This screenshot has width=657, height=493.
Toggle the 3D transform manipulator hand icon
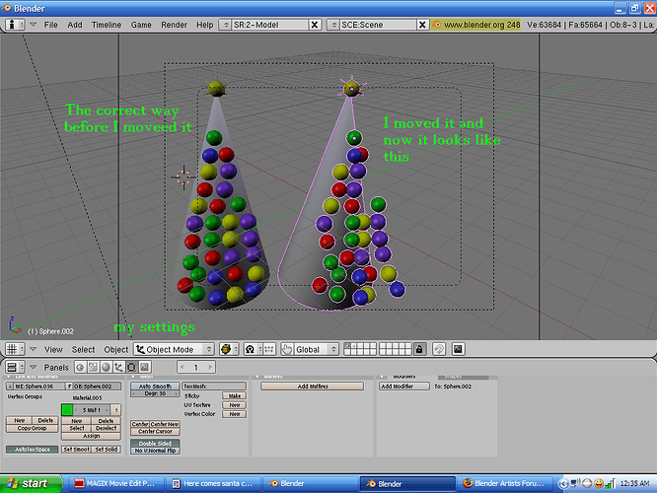point(287,349)
